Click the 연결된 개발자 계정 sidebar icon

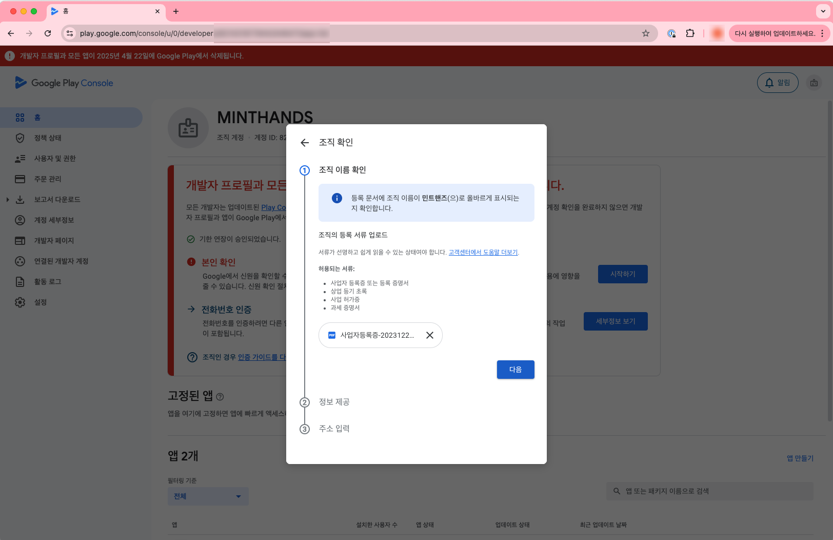20,261
